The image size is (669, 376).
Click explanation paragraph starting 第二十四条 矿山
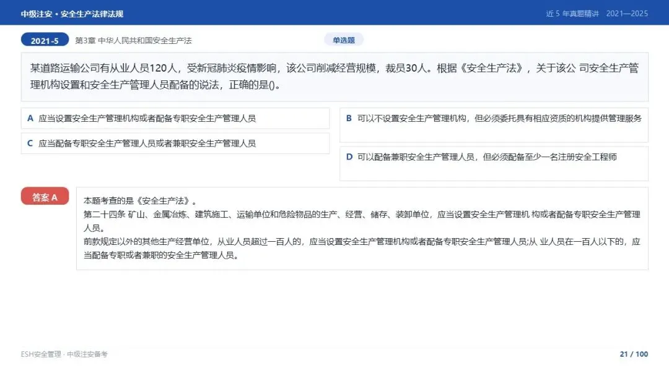pos(362,221)
